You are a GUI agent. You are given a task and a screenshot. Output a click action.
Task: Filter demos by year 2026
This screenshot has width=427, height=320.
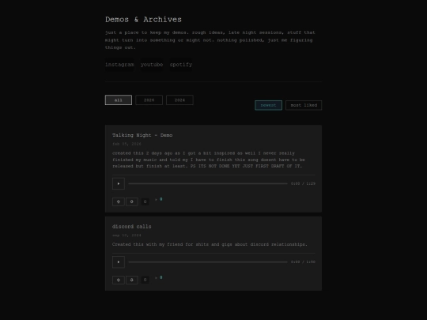(149, 100)
